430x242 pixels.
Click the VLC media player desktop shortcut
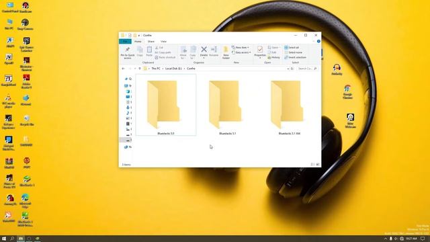tap(9, 102)
